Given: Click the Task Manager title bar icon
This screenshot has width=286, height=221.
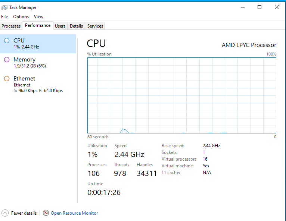Looking at the screenshot, I should coord(5,7).
